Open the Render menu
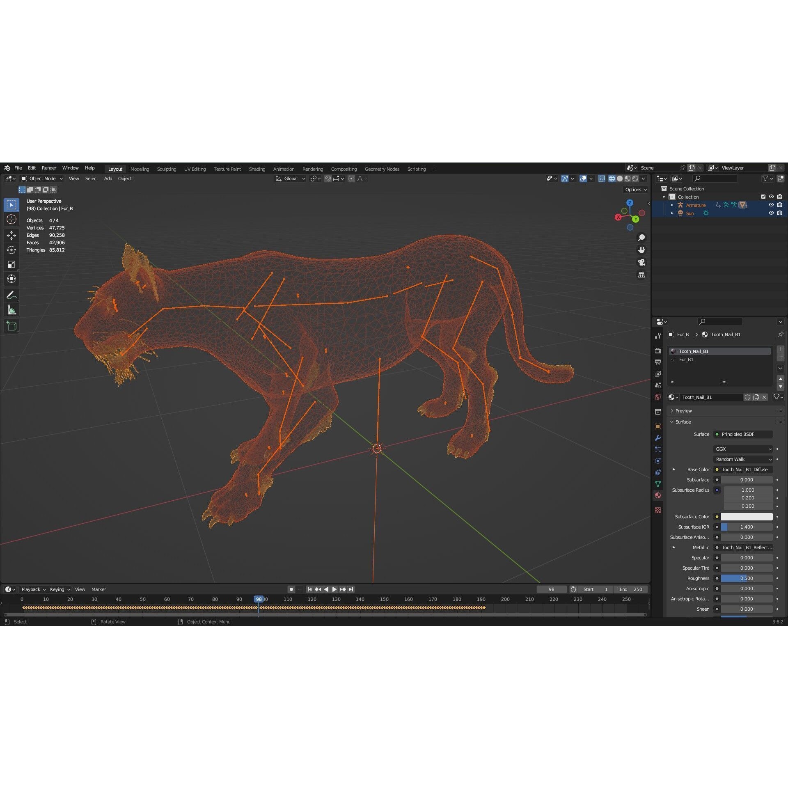The image size is (788, 788). (49, 167)
